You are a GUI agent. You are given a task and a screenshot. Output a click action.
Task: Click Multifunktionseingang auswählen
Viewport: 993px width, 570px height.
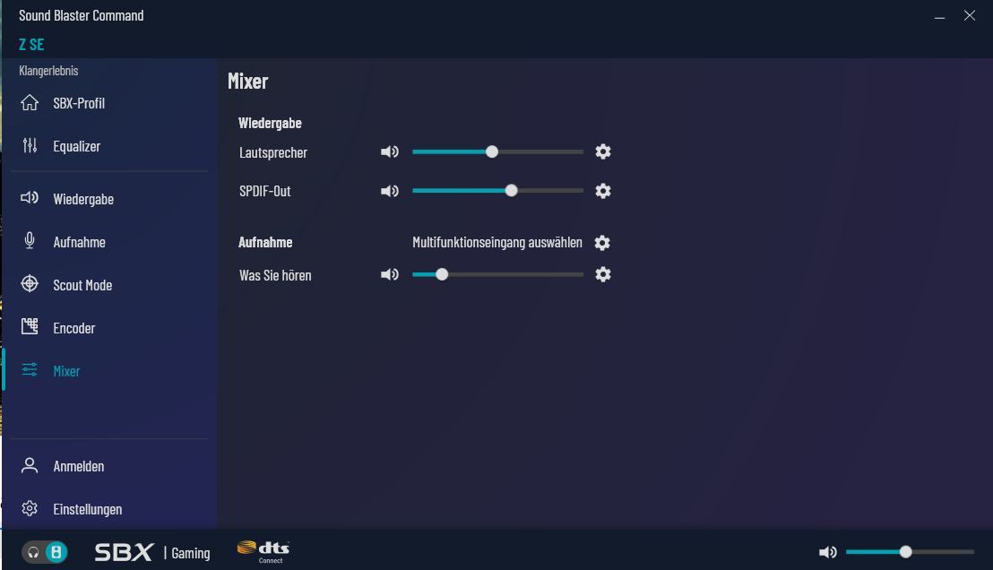pos(497,243)
